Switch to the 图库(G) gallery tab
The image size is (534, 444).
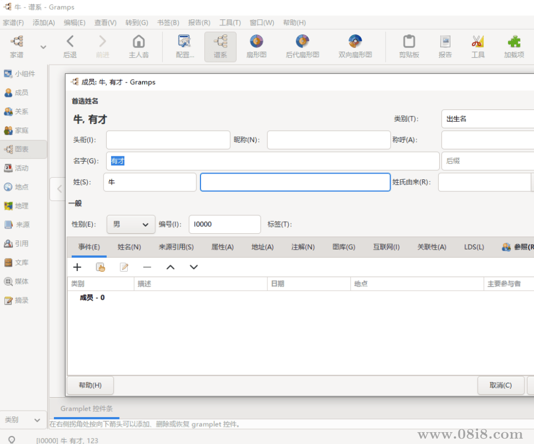click(x=344, y=247)
